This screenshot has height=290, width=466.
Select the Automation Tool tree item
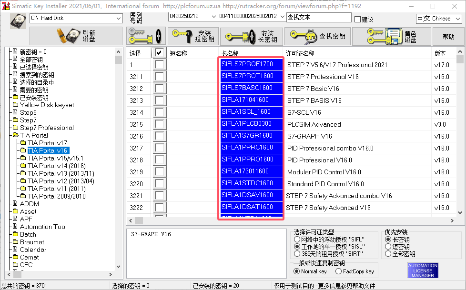[x=43, y=227]
